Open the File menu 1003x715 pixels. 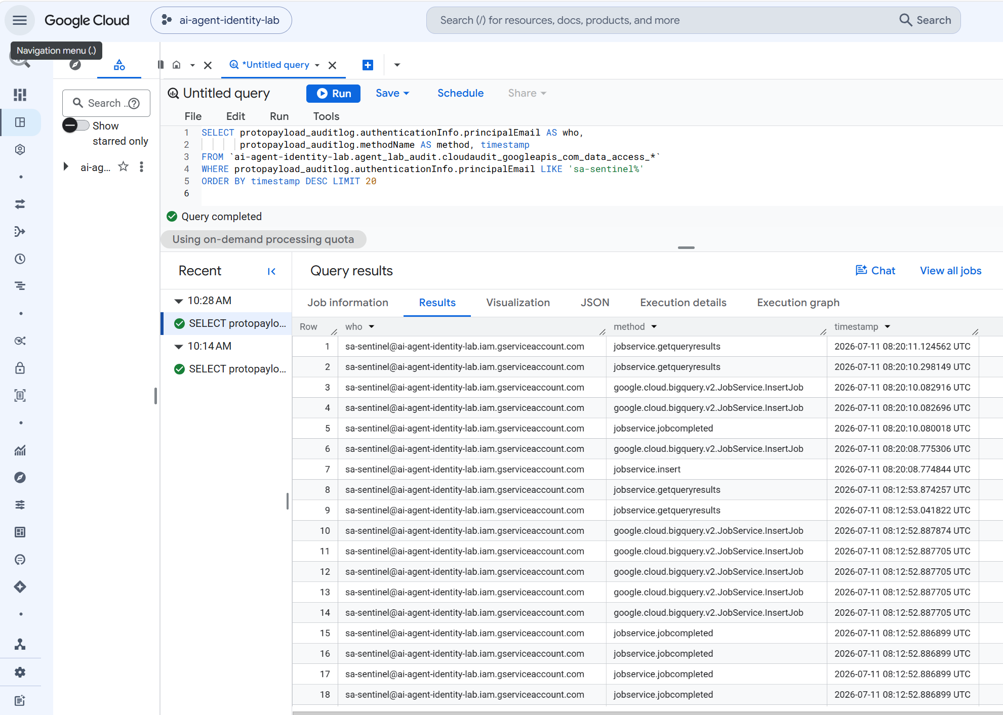coord(193,116)
